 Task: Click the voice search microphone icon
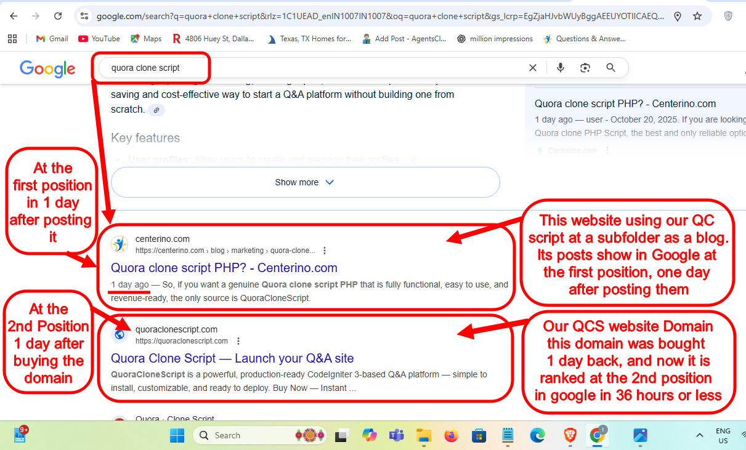[560, 68]
